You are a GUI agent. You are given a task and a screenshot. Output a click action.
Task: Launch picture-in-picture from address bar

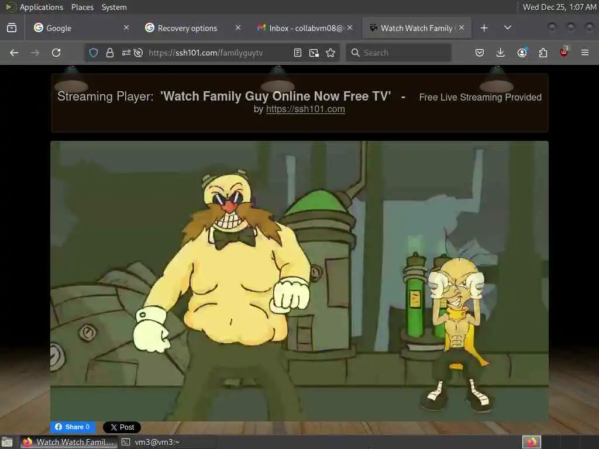314,53
